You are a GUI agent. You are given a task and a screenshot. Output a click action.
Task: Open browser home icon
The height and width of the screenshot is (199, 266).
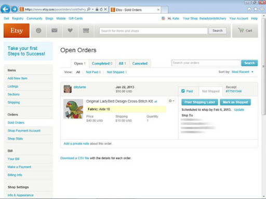249,9
